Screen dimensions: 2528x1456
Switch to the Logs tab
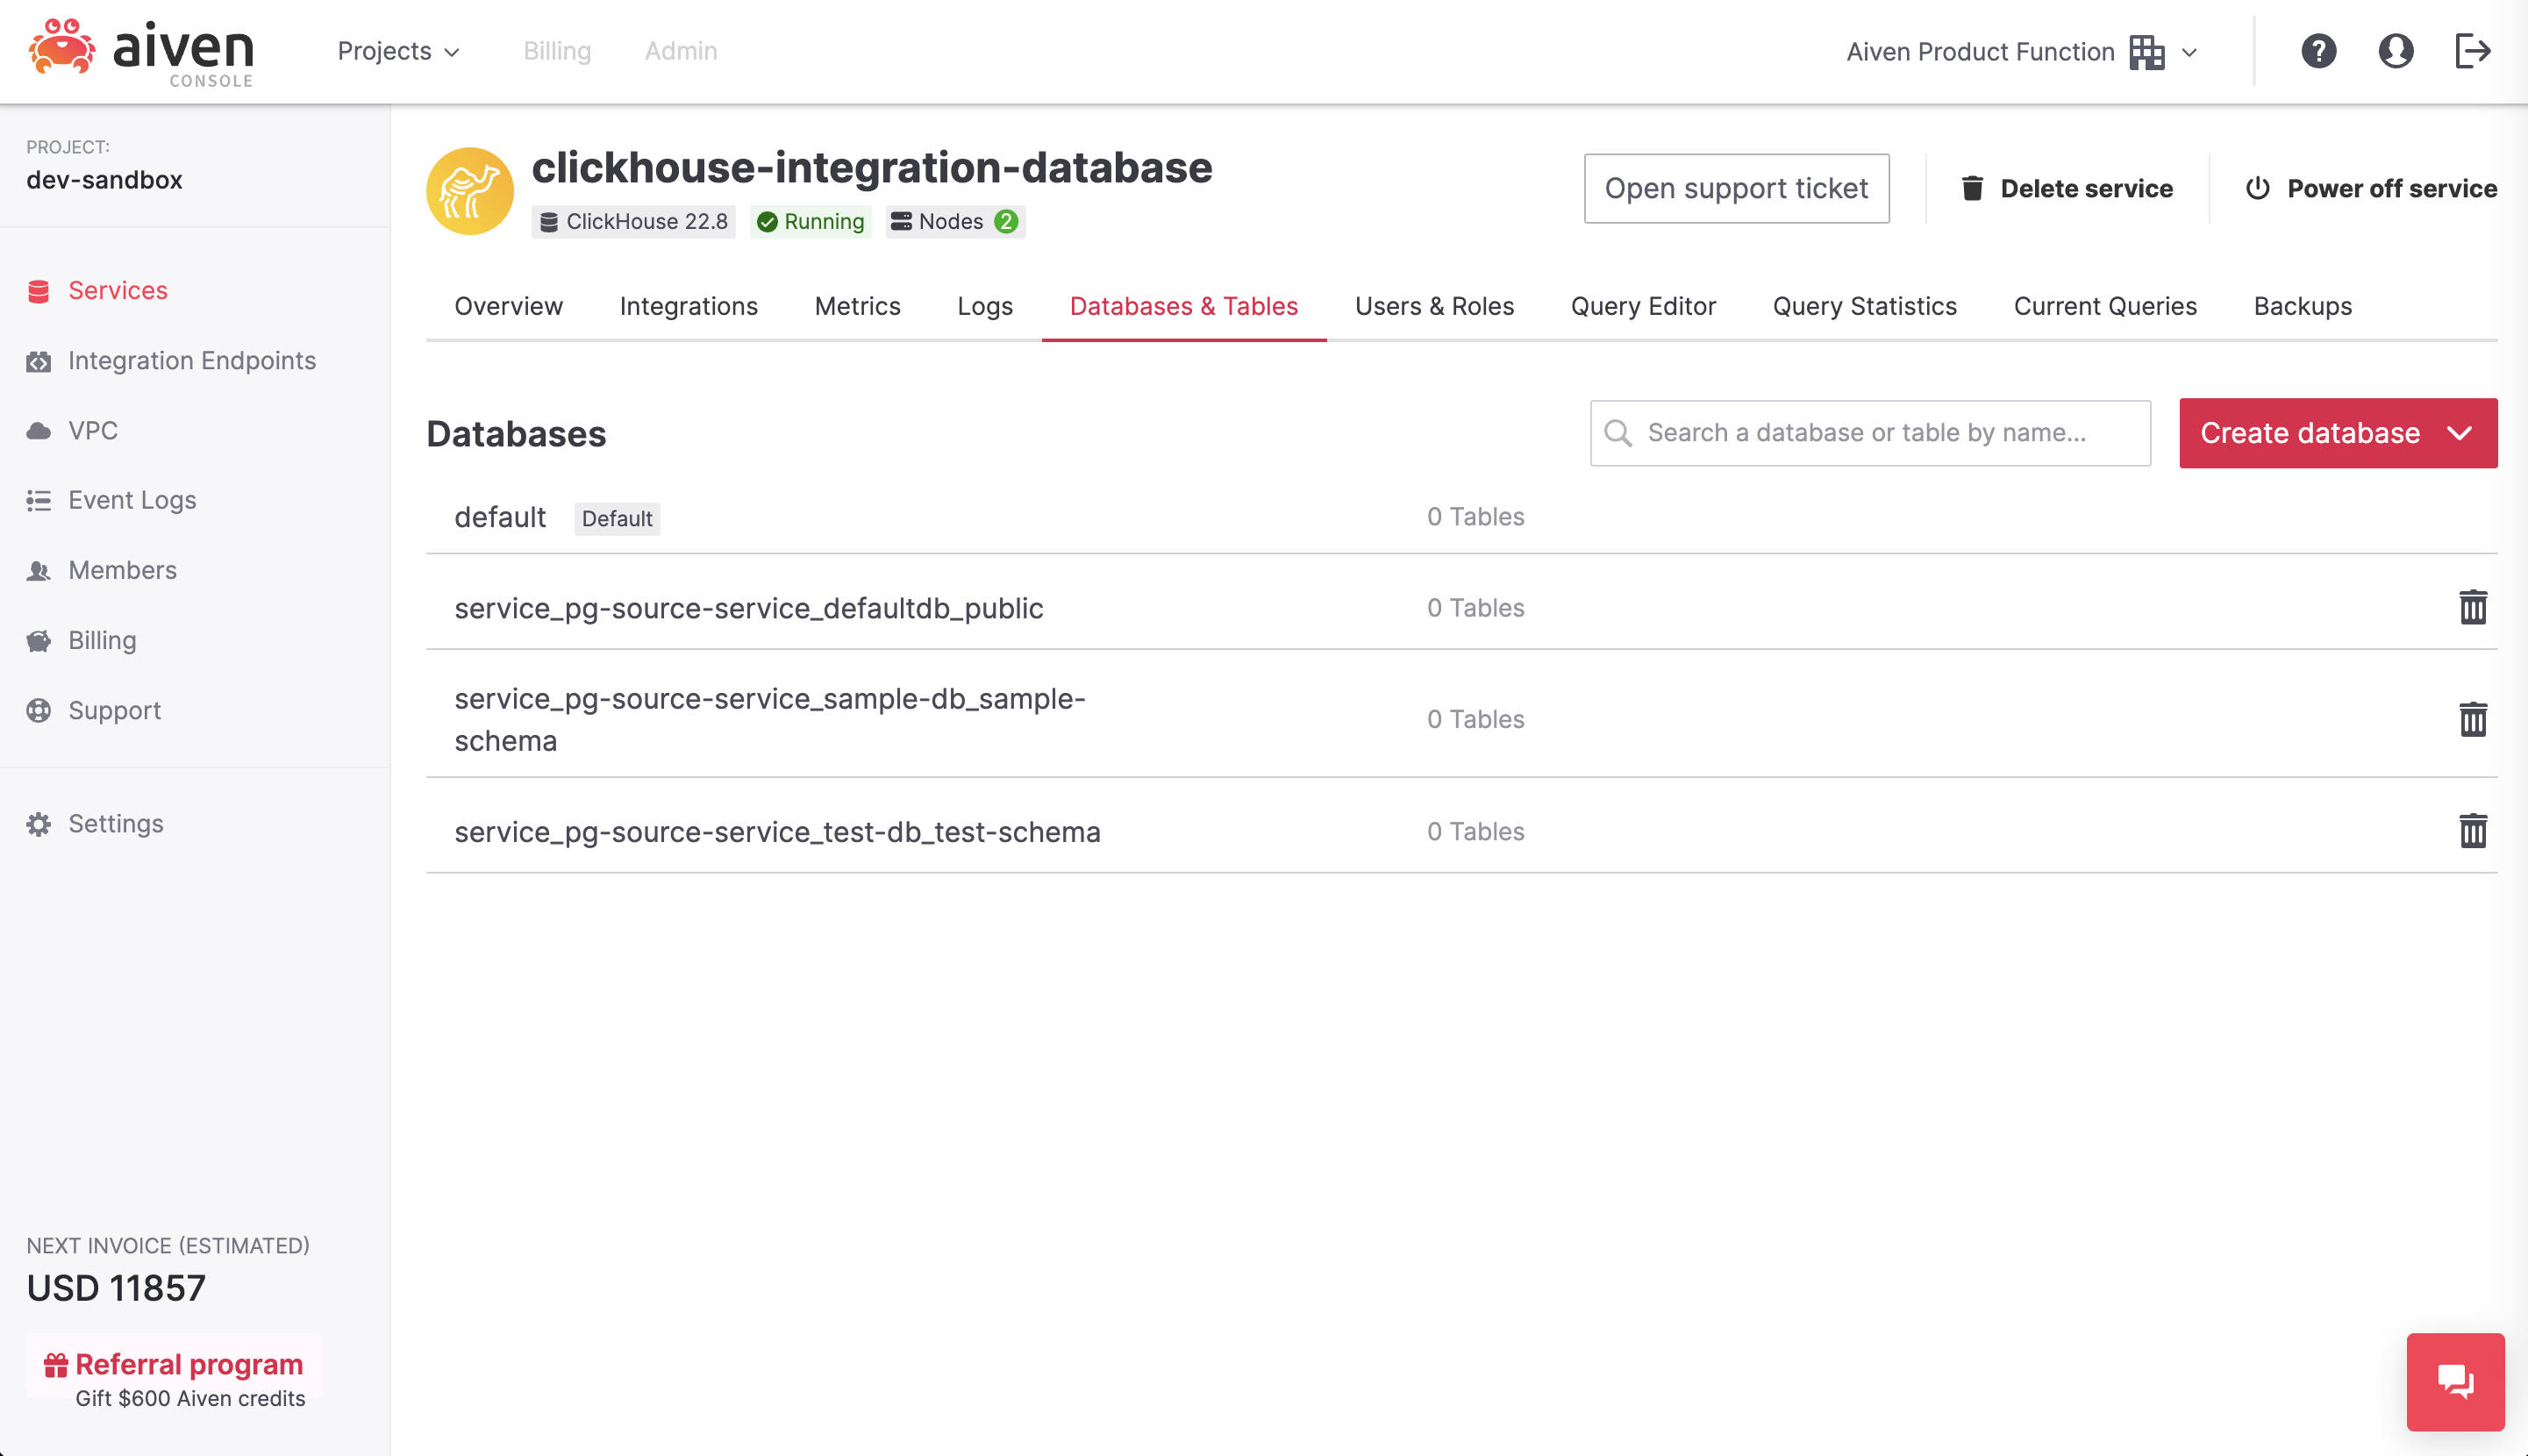[x=985, y=306]
